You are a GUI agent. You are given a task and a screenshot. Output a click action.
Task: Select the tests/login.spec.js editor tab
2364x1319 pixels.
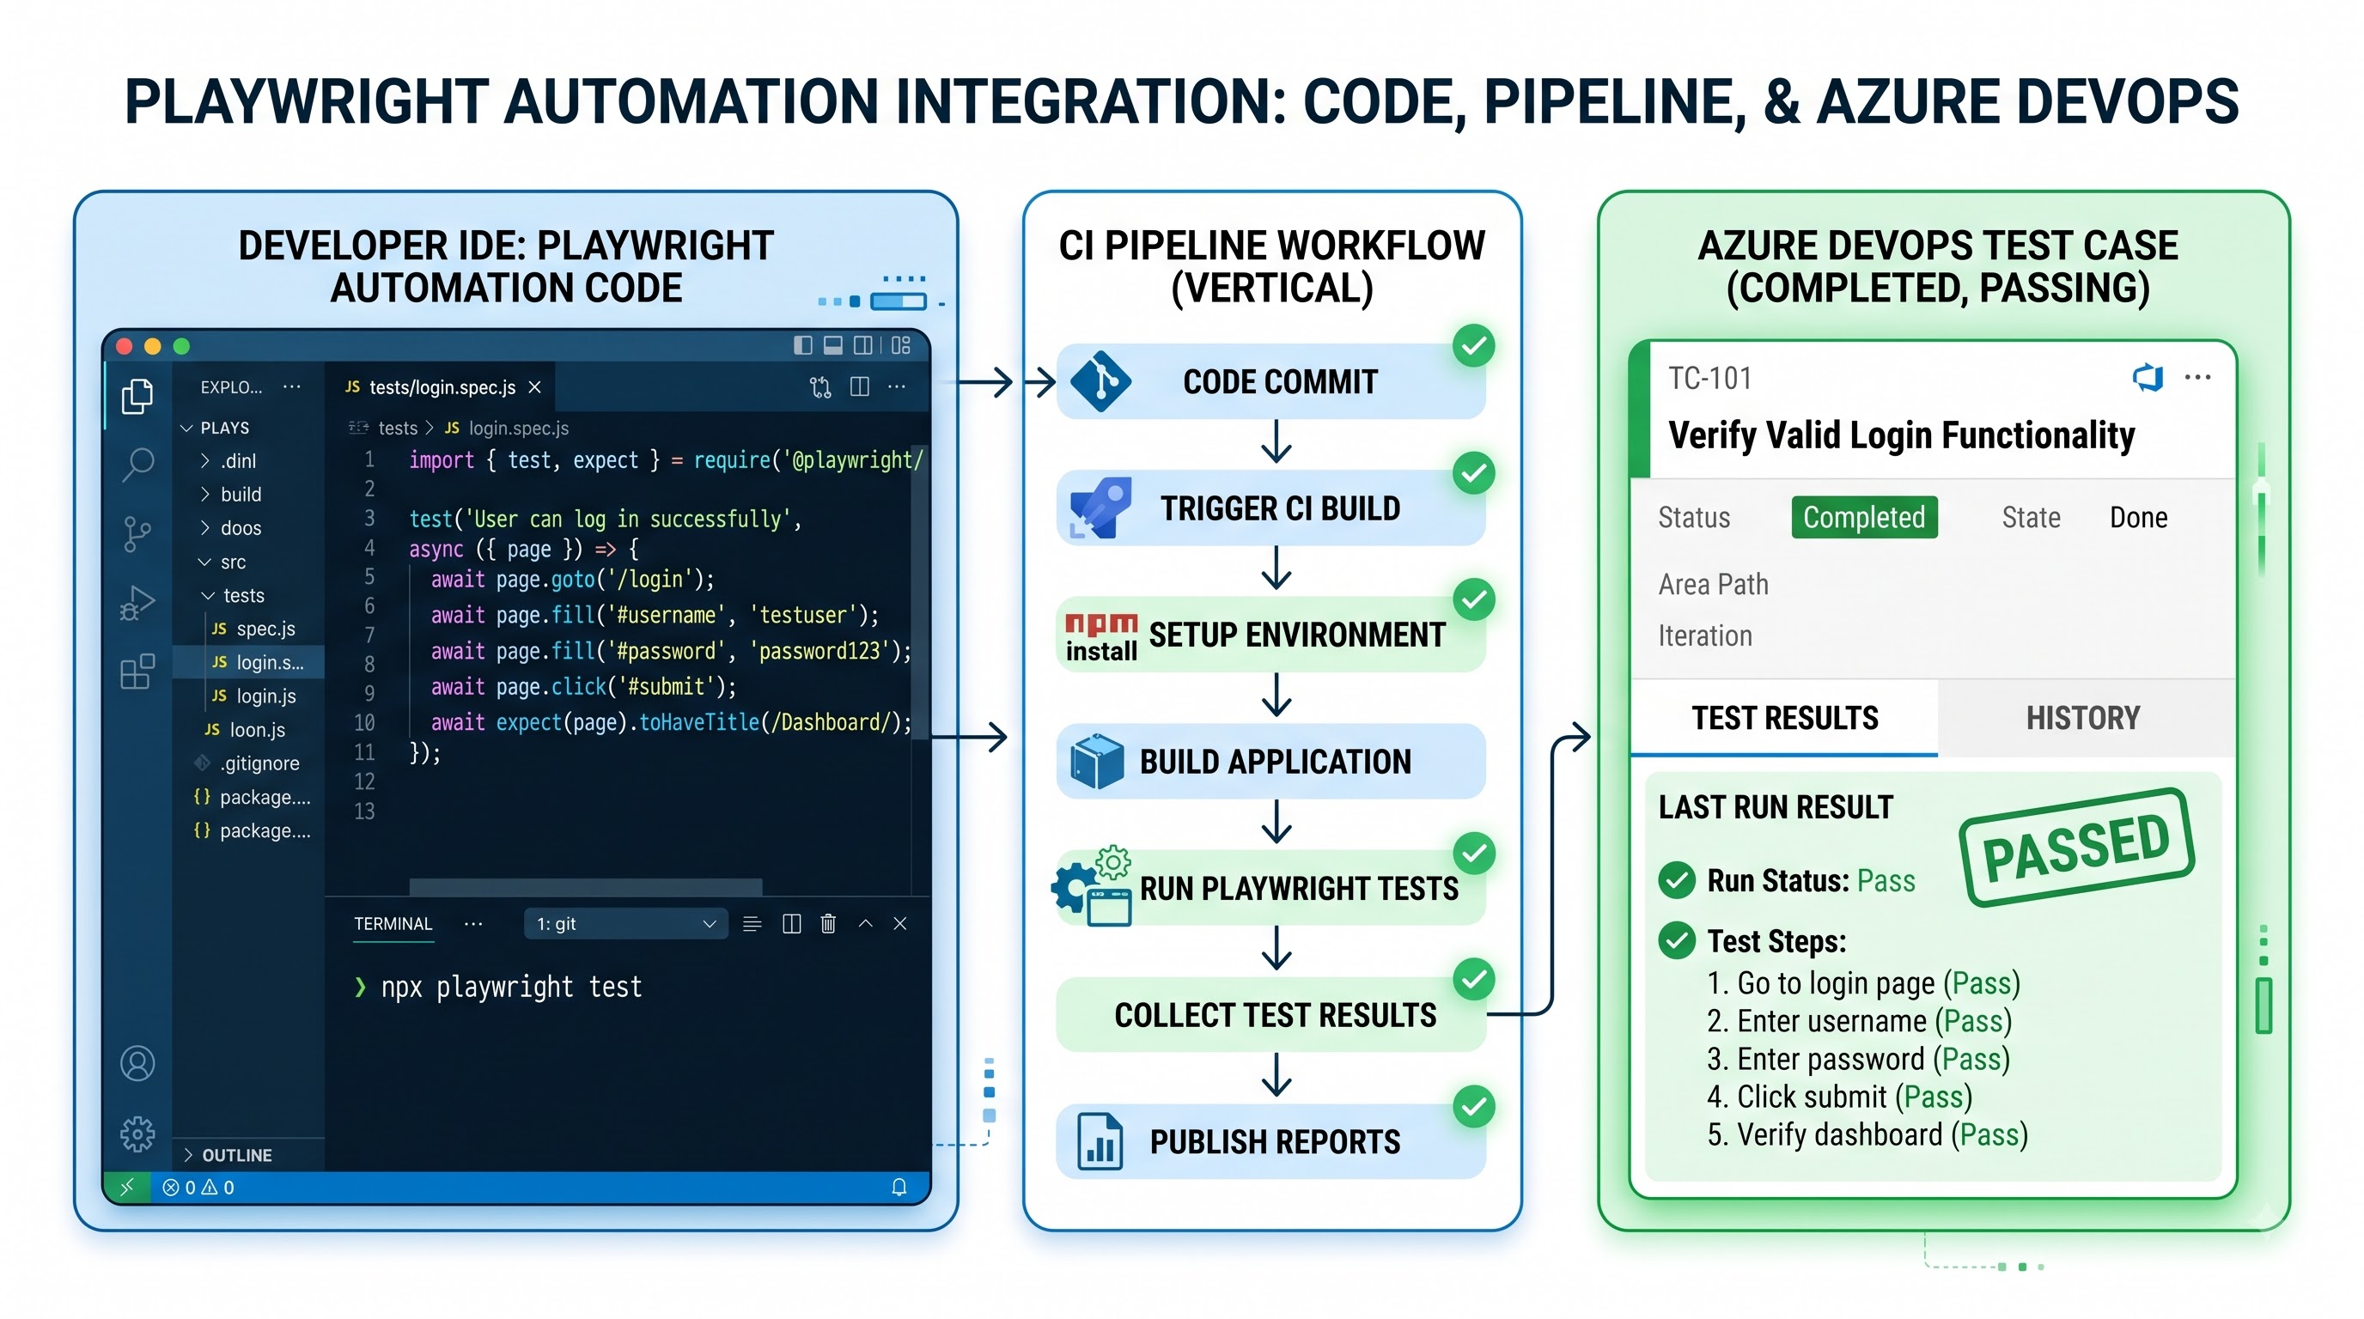(x=442, y=387)
